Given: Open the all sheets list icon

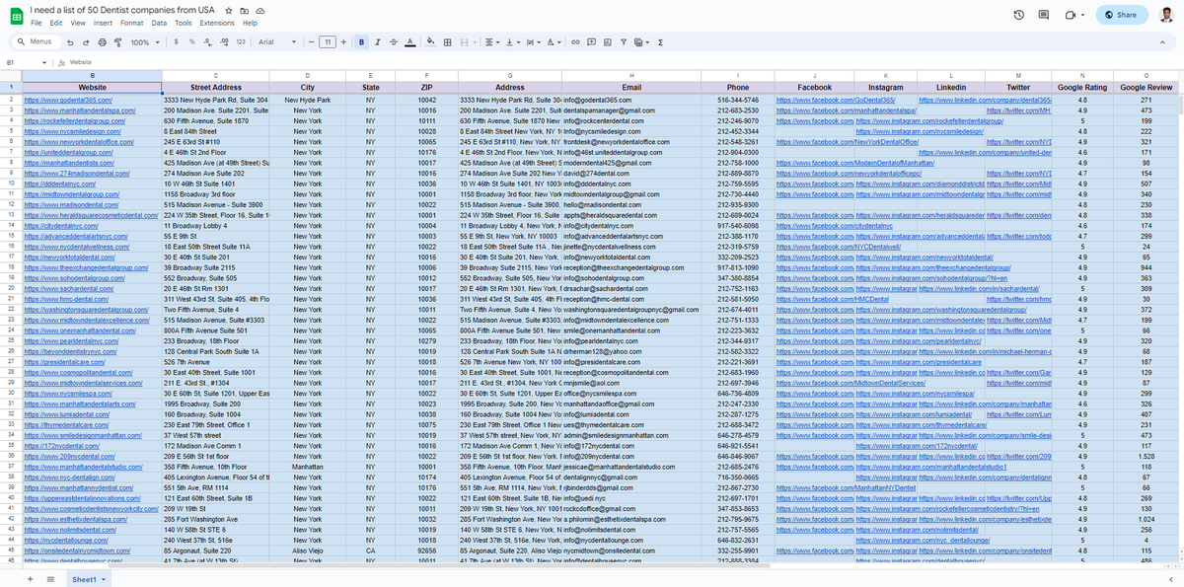Looking at the screenshot, I should point(50,579).
